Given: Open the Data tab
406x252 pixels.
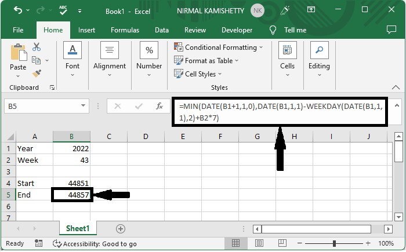Looking at the screenshot, I should click(x=162, y=30).
